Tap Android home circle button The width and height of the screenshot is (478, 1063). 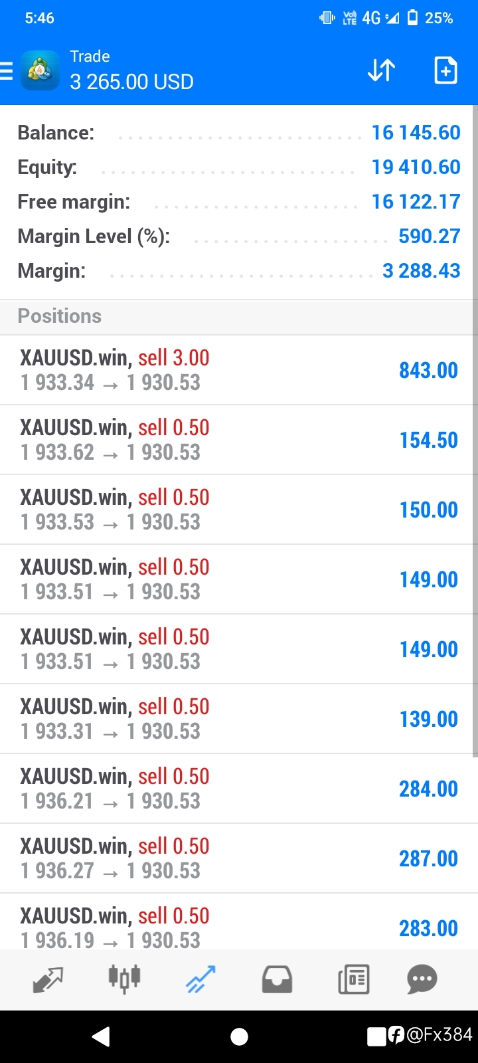[x=239, y=1036]
